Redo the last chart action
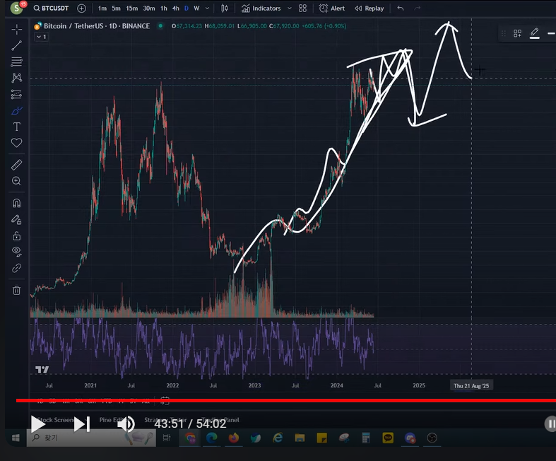This screenshot has height=461, width=556. coord(418,8)
